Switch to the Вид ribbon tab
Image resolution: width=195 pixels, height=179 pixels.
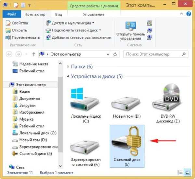[58, 14]
